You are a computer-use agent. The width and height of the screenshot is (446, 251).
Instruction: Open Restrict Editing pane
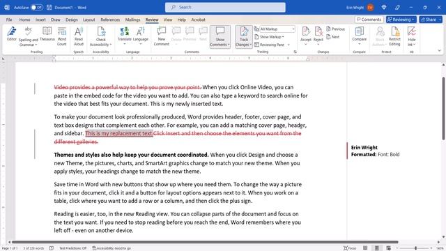(x=394, y=36)
